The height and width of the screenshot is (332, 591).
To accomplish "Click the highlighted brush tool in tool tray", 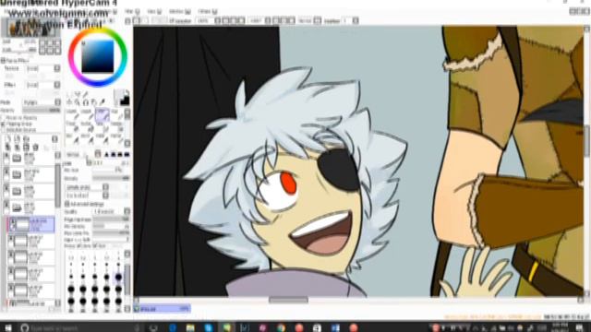I will 102,115.
